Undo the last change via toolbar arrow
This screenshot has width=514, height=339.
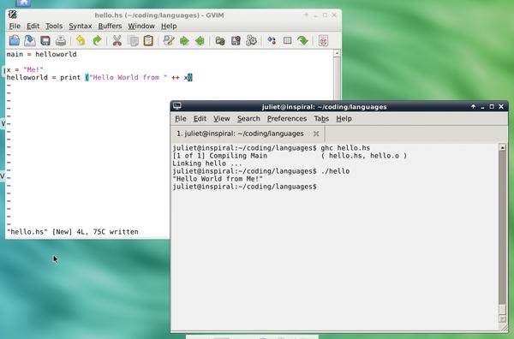[x=81, y=40]
